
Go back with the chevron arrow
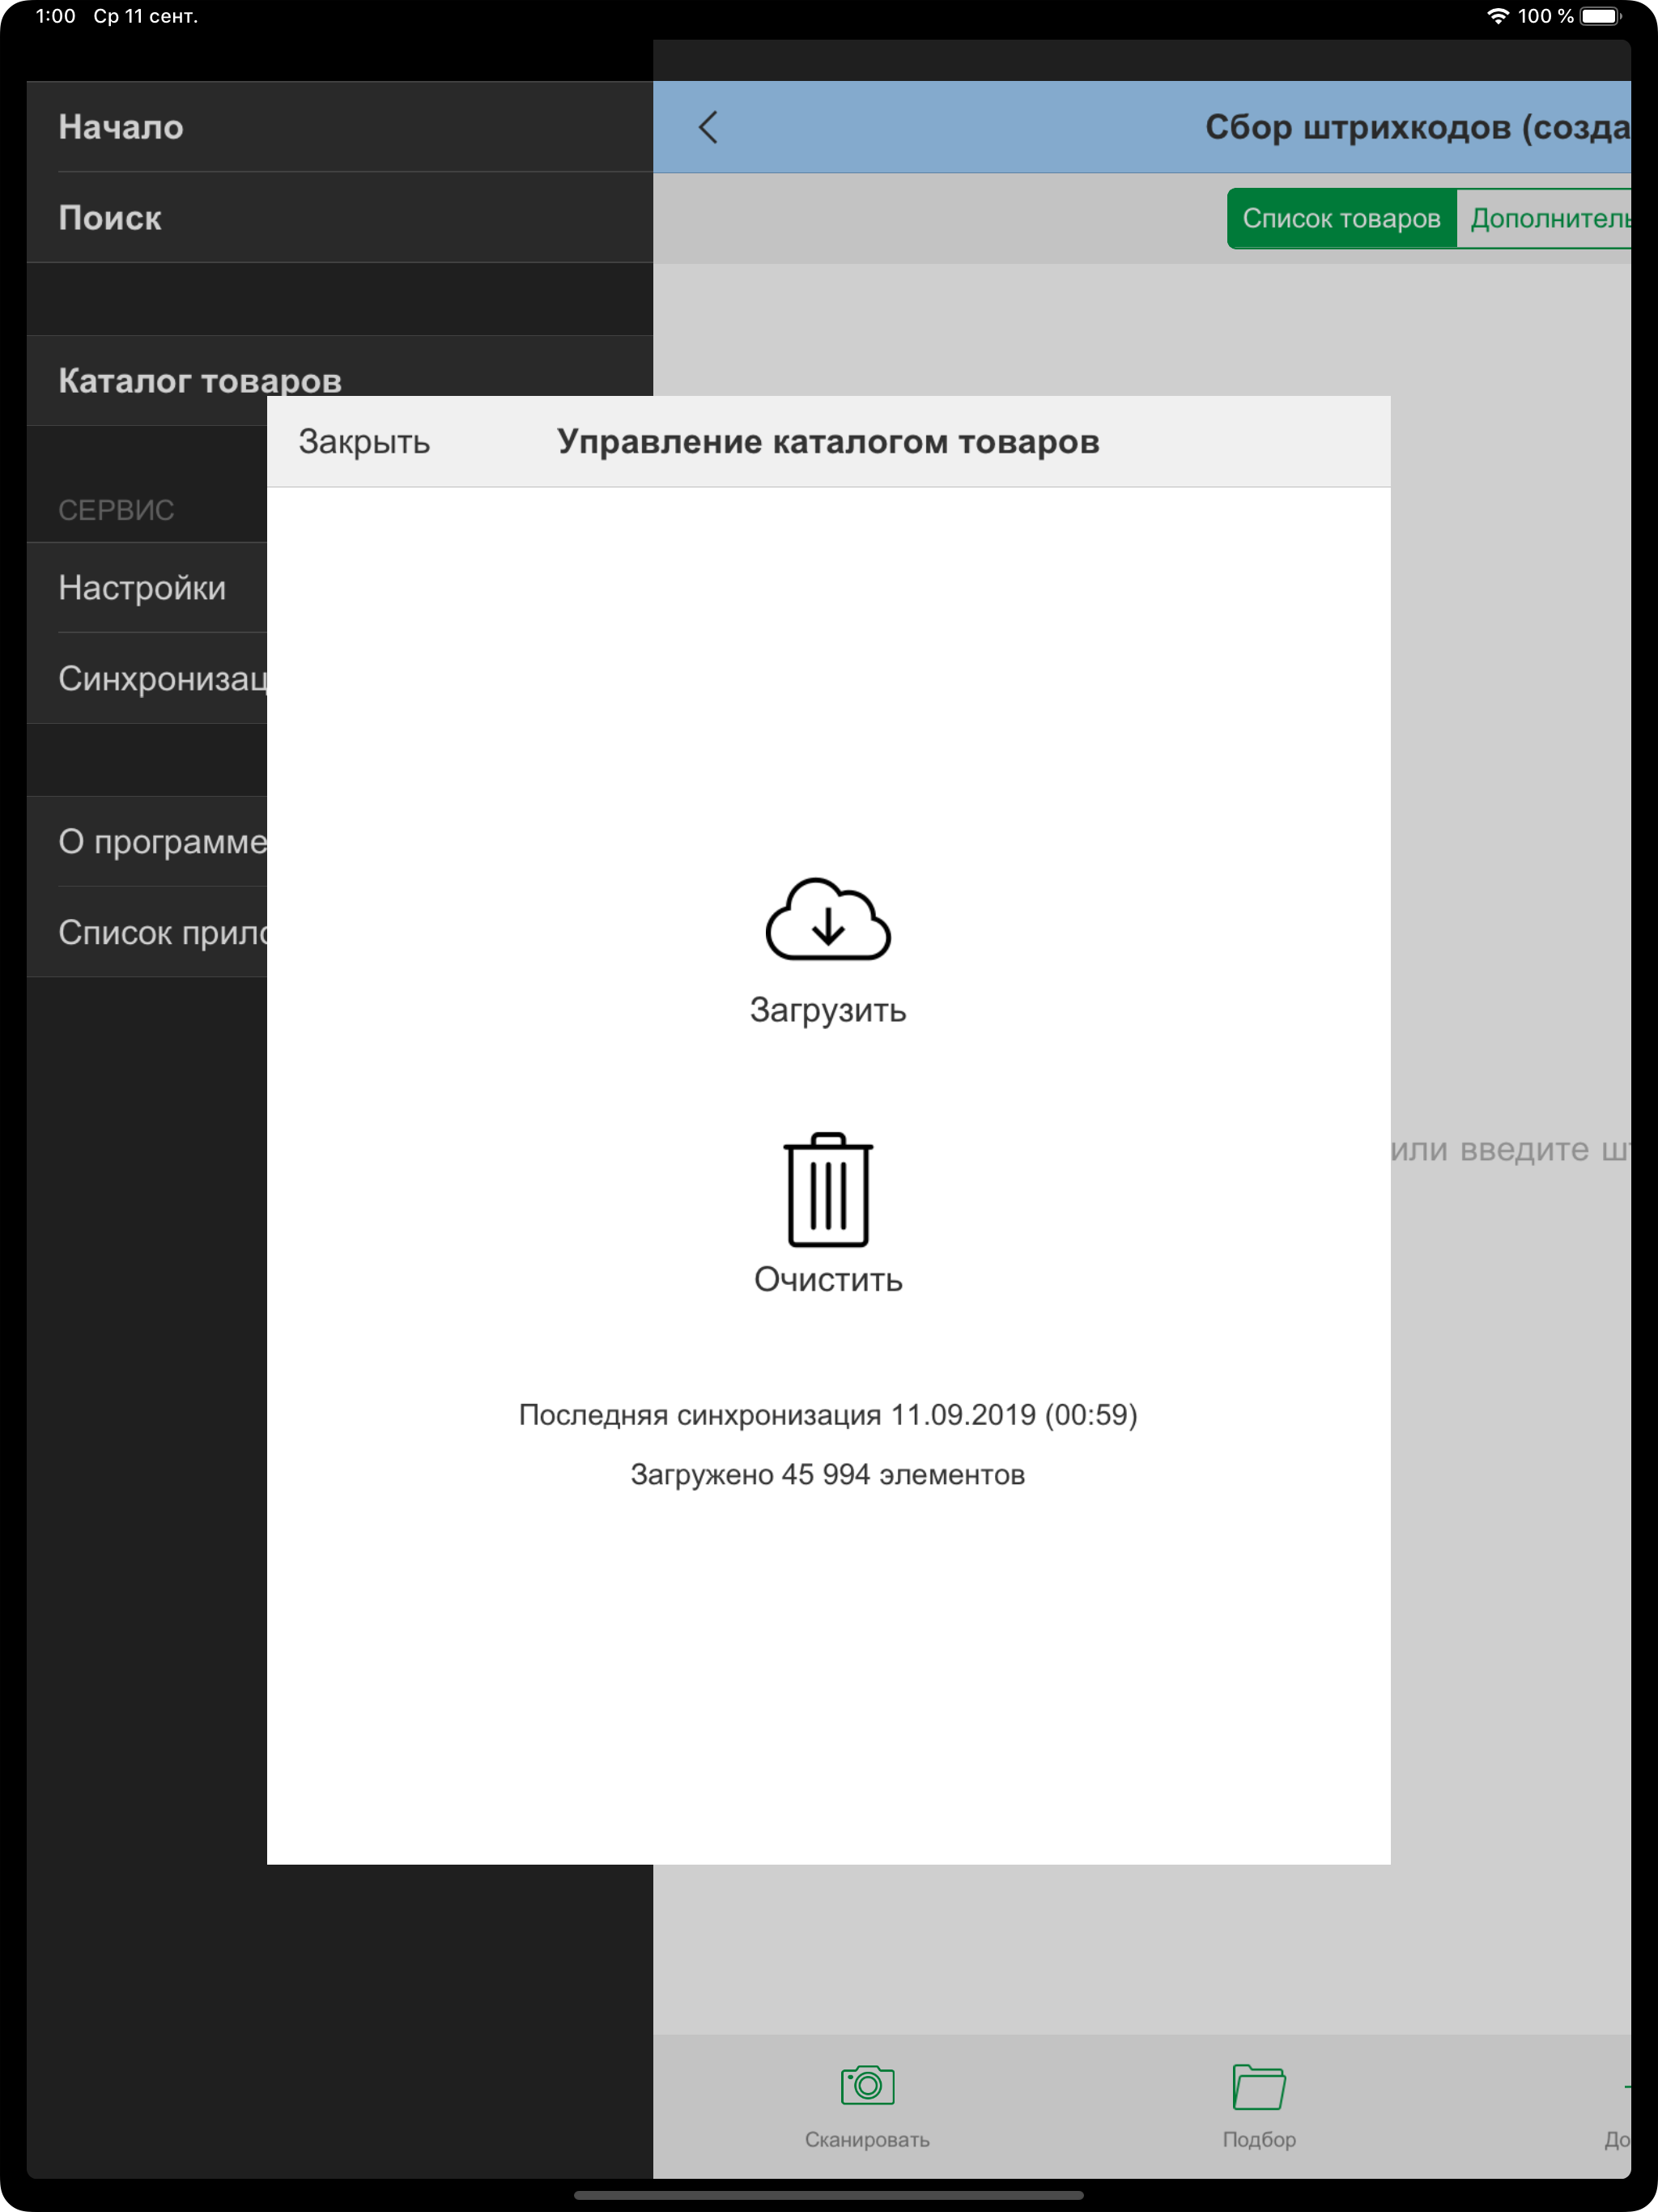[x=708, y=127]
